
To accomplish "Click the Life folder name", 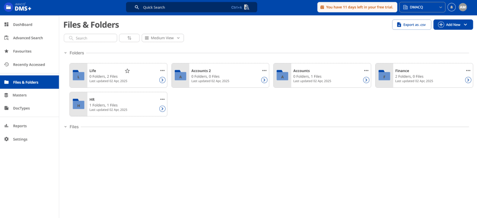I will click(93, 71).
